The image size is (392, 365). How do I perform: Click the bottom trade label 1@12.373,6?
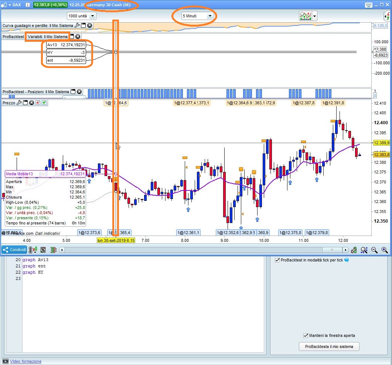[x=89, y=233]
